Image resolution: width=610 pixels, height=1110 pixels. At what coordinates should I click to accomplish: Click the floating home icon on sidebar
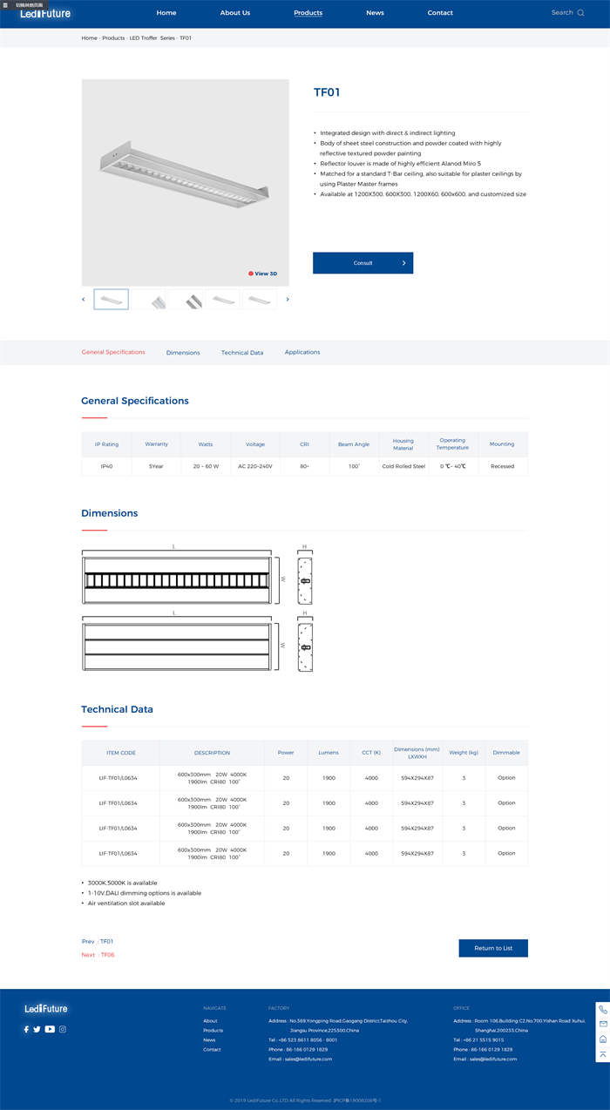[603, 1039]
